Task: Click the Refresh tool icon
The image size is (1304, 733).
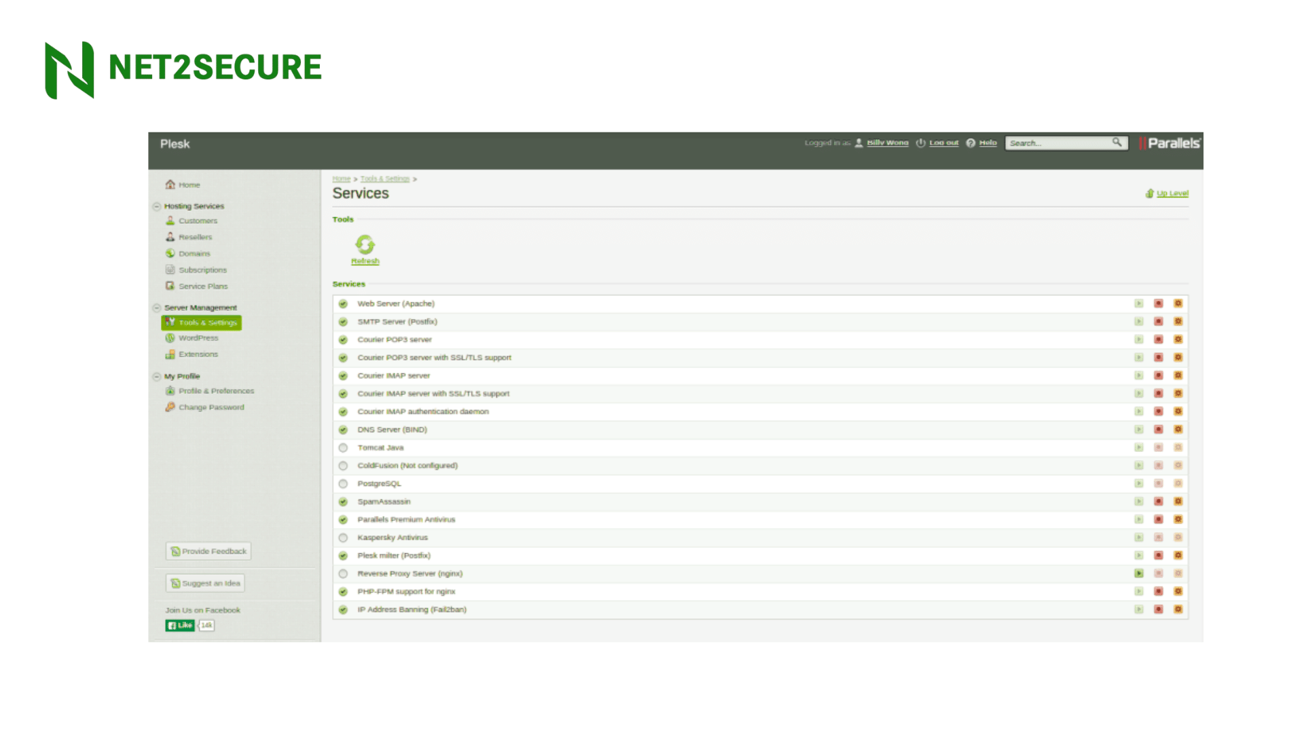Action: click(365, 246)
